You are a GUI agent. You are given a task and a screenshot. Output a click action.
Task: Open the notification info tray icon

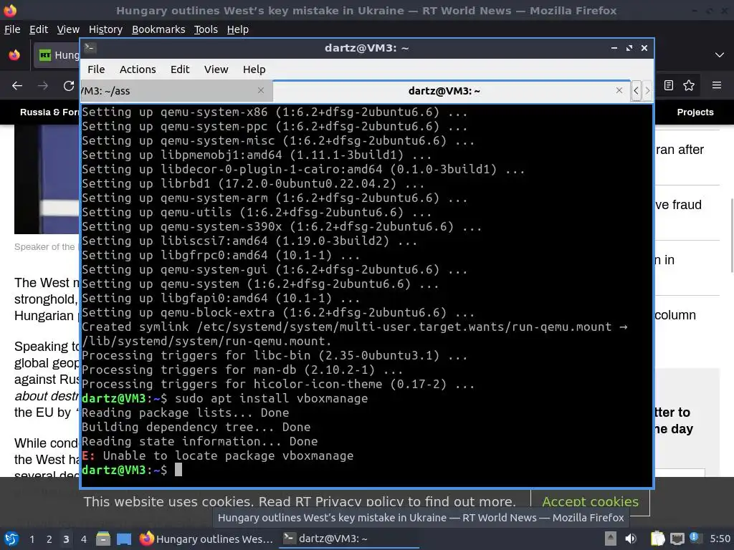tap(695, 538)
